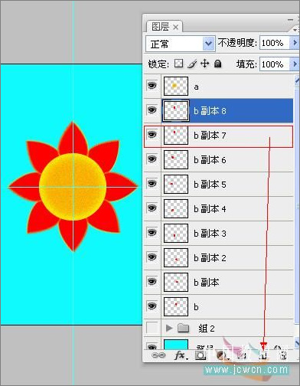The width and height of the screenshot is (300, 386).
Task: Open the 不透明度 slider arrow
Action: [x=295, y=42]
